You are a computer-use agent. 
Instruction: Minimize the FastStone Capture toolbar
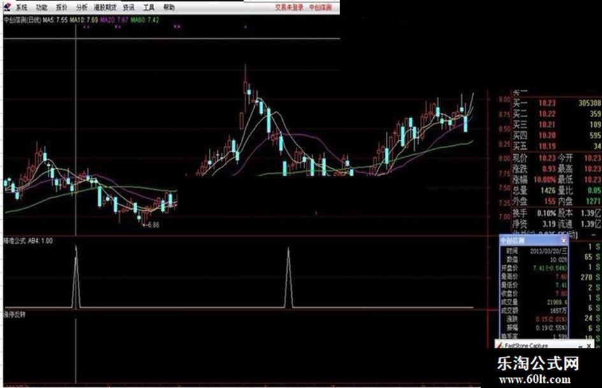click(x=580, y=346)
